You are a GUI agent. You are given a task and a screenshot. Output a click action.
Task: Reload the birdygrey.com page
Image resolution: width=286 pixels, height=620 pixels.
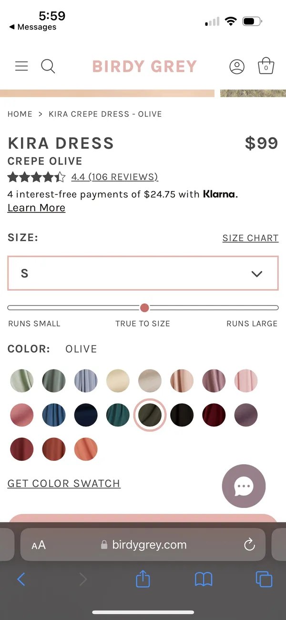pos(249,545)
